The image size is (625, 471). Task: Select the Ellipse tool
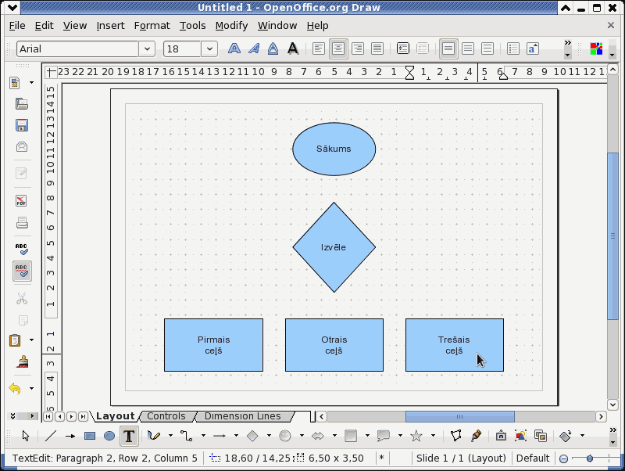[109, 436]
